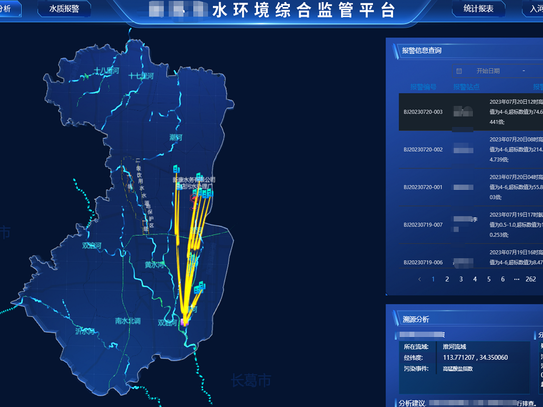Click the 双洎河 river label near map bottom
The image size is (543, 407).
[x=168, y=322]
